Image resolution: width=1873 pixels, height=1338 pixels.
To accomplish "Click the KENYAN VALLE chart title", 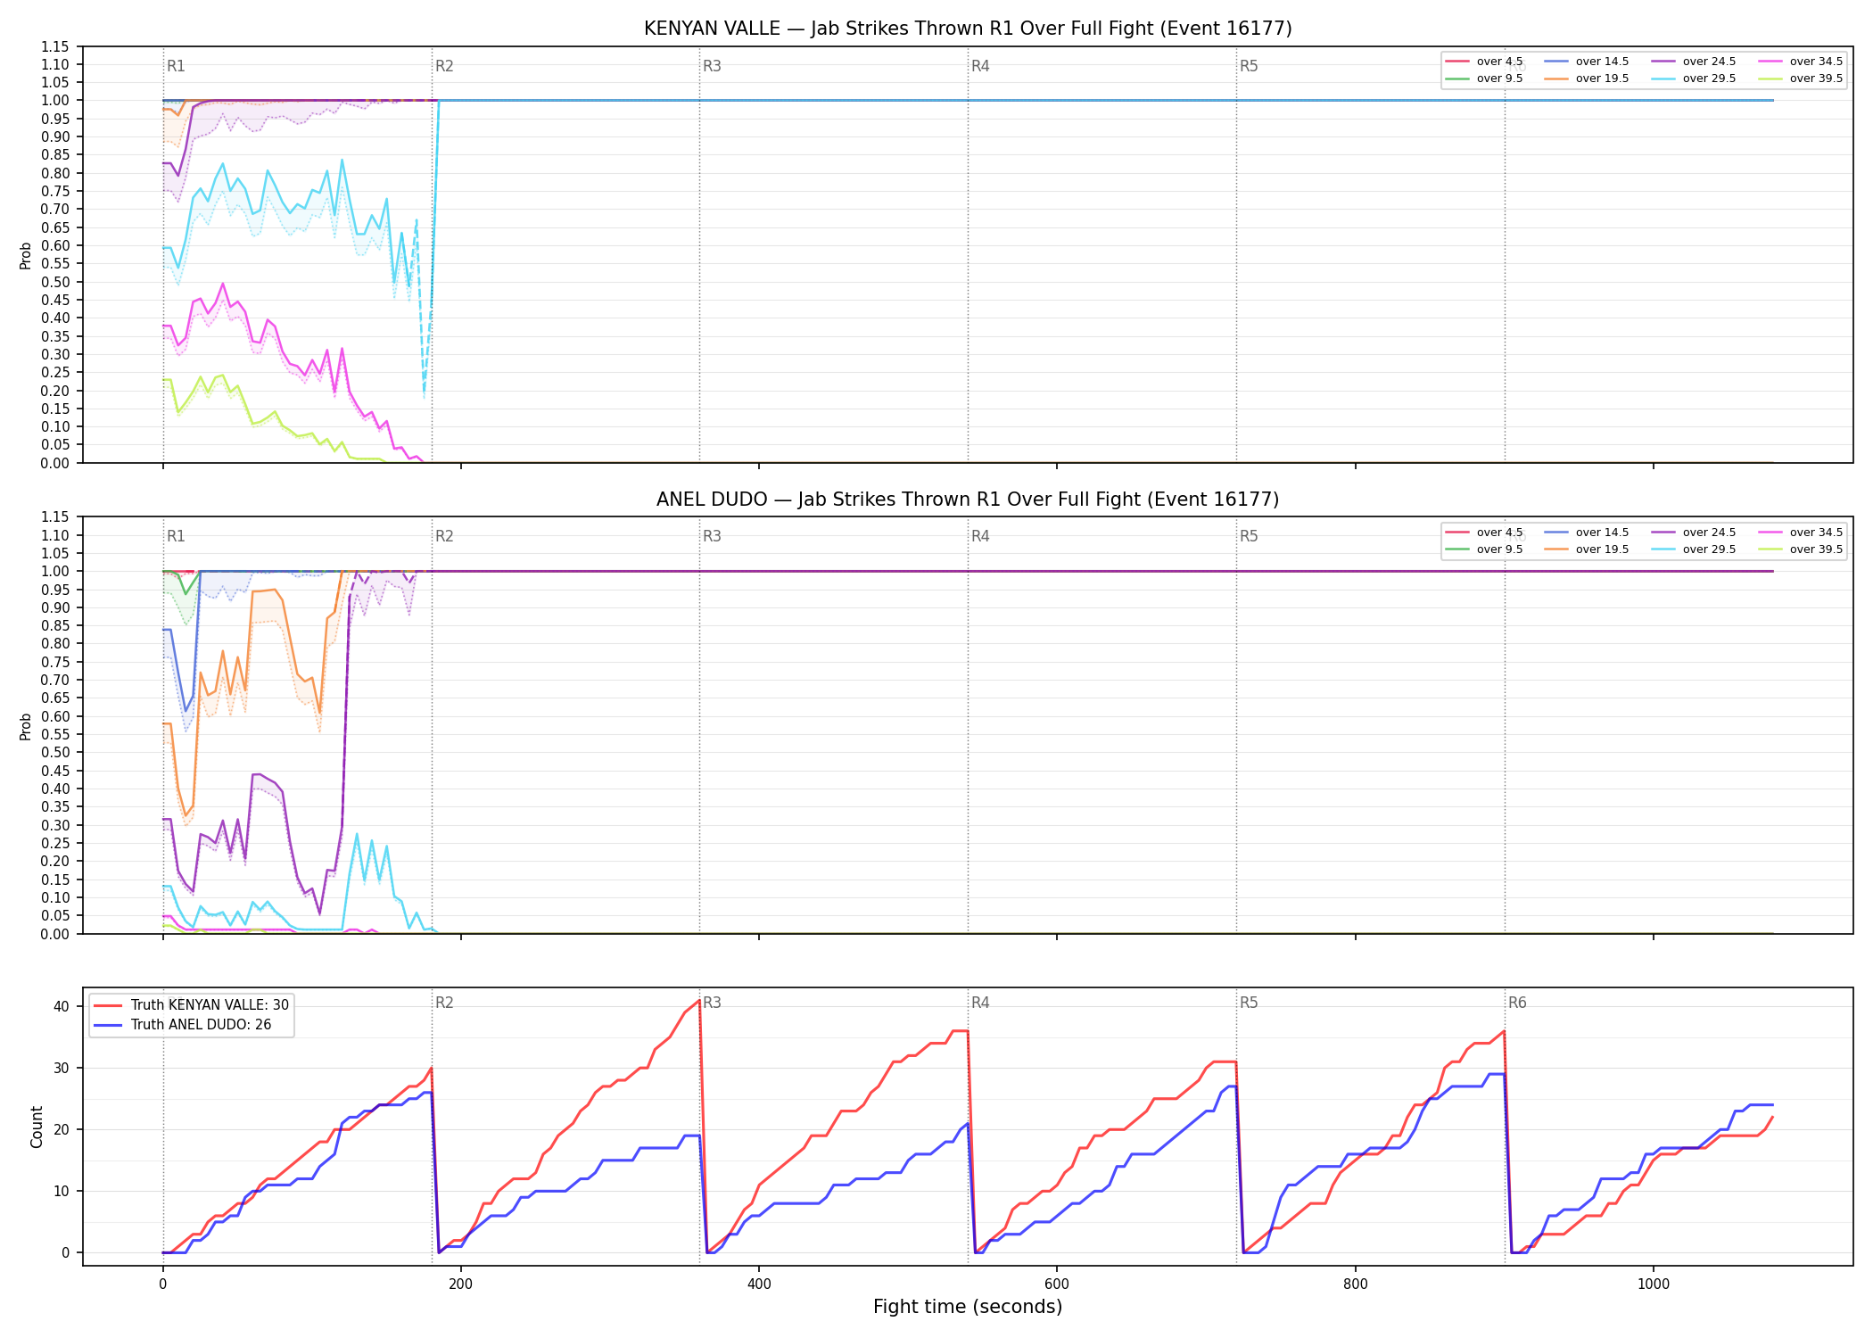I will 968,29.
